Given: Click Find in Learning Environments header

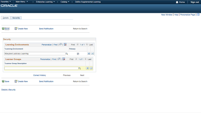Looking at the screenshot, I should [x=55, y=45].
